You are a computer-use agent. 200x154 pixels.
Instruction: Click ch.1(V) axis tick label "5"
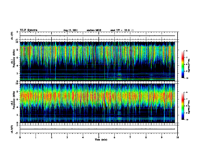pyautogui.click(x=17, y=32)
